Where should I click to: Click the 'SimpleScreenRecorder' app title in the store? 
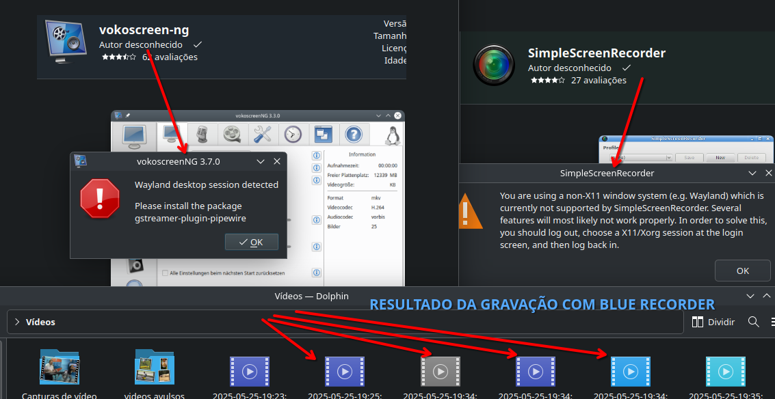[596, 53]
